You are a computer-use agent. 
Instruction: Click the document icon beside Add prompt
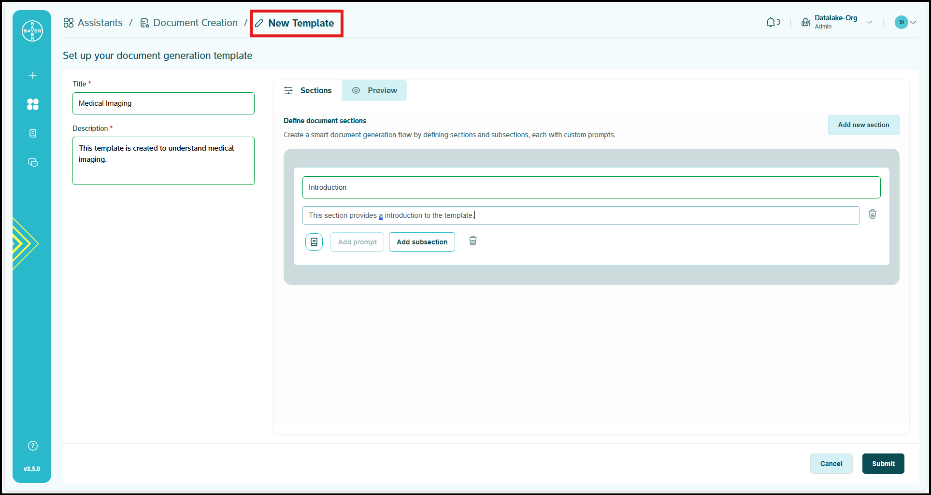[314, 242]
